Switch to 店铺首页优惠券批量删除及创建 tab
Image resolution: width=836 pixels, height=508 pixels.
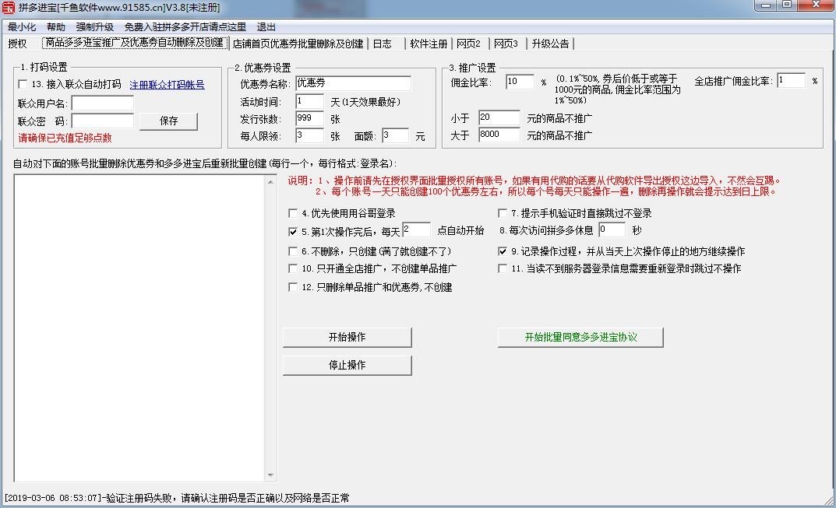298,44
